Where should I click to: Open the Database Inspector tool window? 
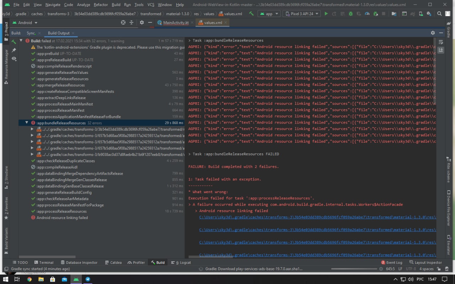tap(79, 262)
